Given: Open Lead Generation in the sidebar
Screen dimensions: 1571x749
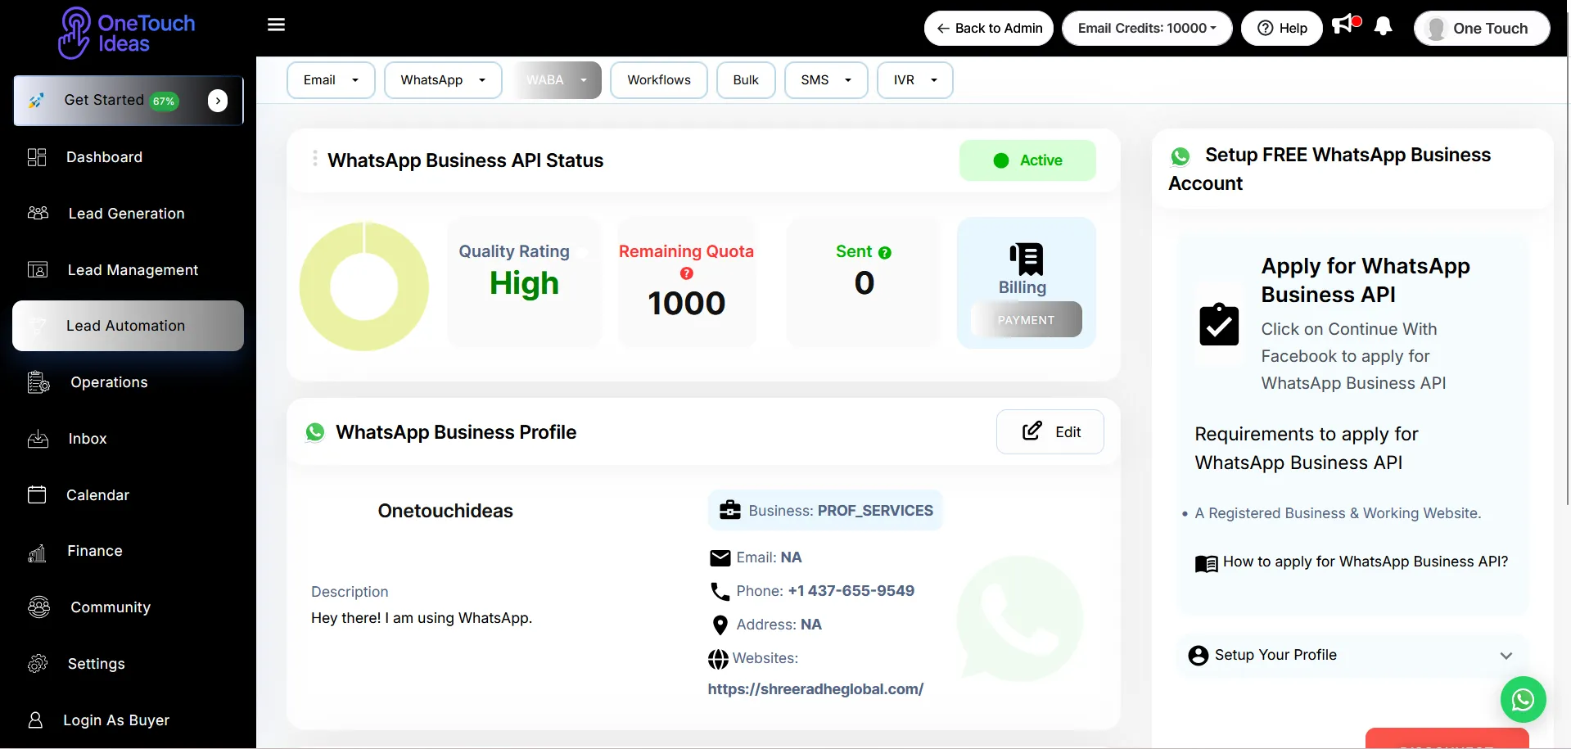Looking at the screenshot, I should (x=126, y=214).
